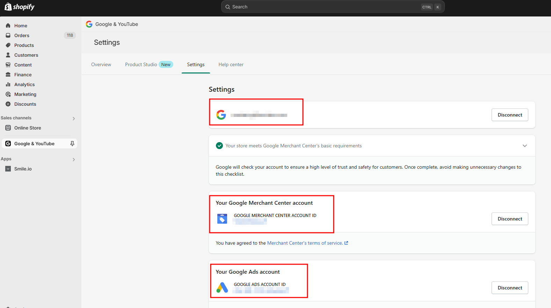Image resolution: width=551 pixels, height=308 pixels.
Task: Click 'GOOGLE ADS ACCOUNT ID' label
Action: pyautogui.click(x=260, y=285)
